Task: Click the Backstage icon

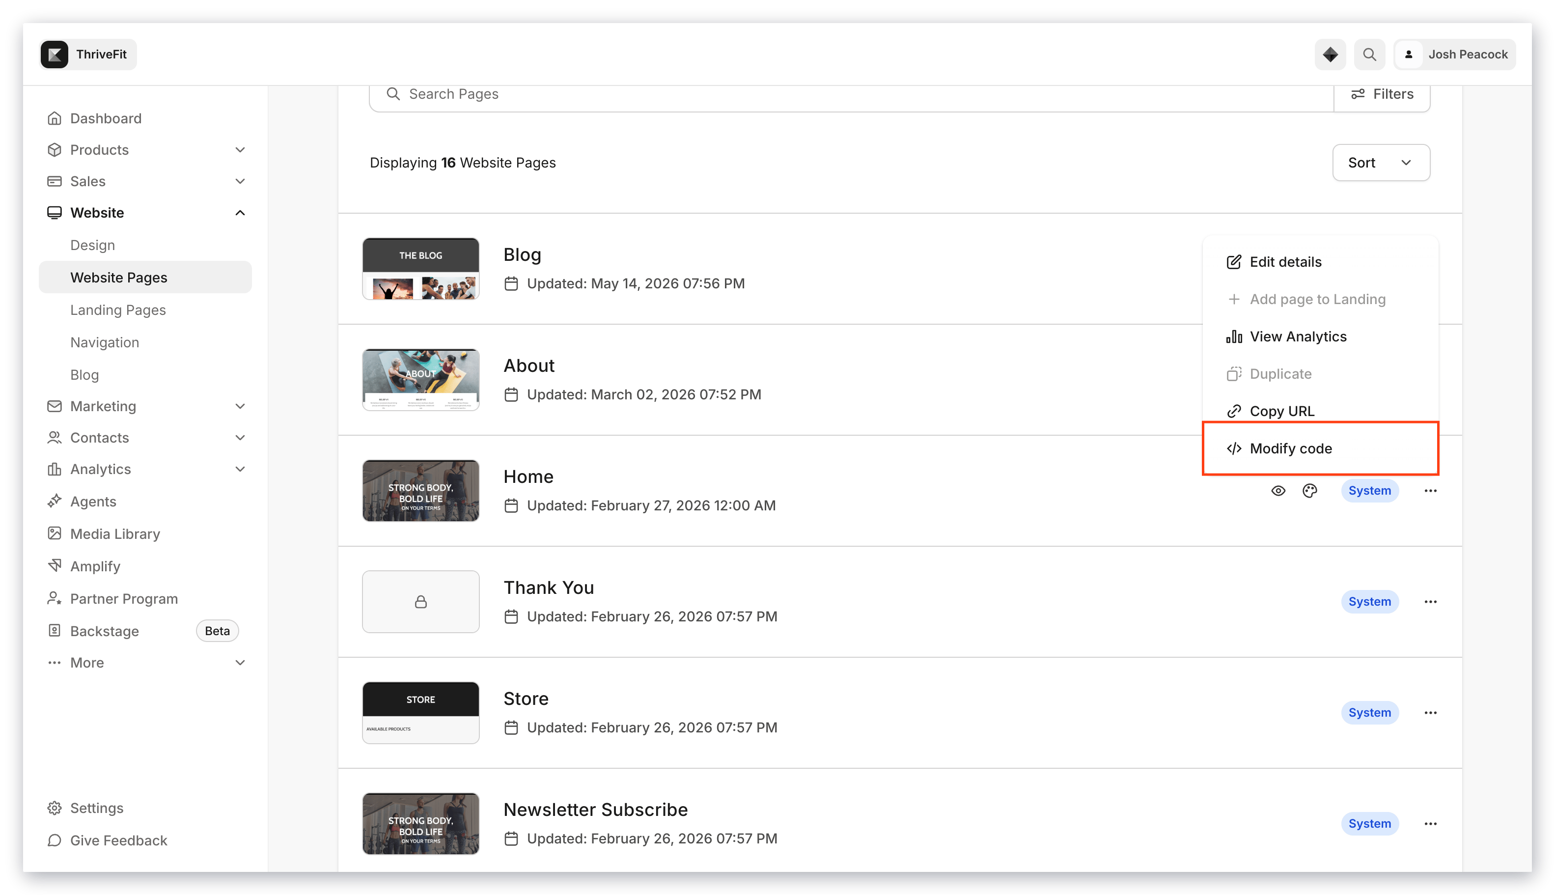Action: tap(54, 631)
